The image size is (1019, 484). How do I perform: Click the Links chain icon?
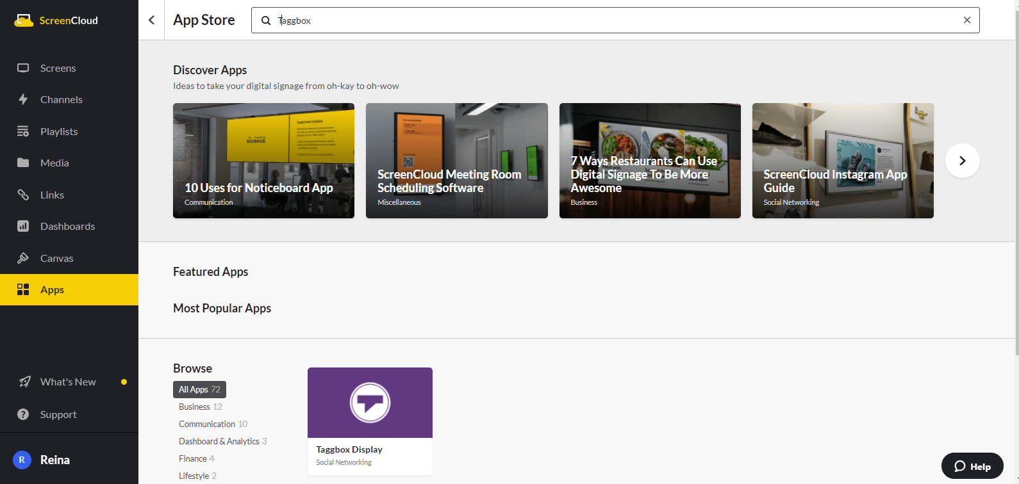click(x=23, y=195)
